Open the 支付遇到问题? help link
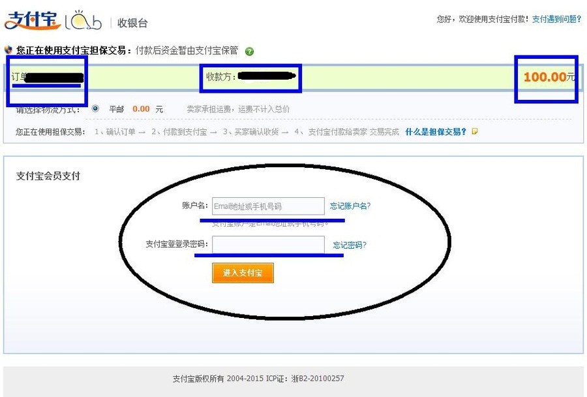Viewport: 587px width, 397px height. tap(556, 19)
